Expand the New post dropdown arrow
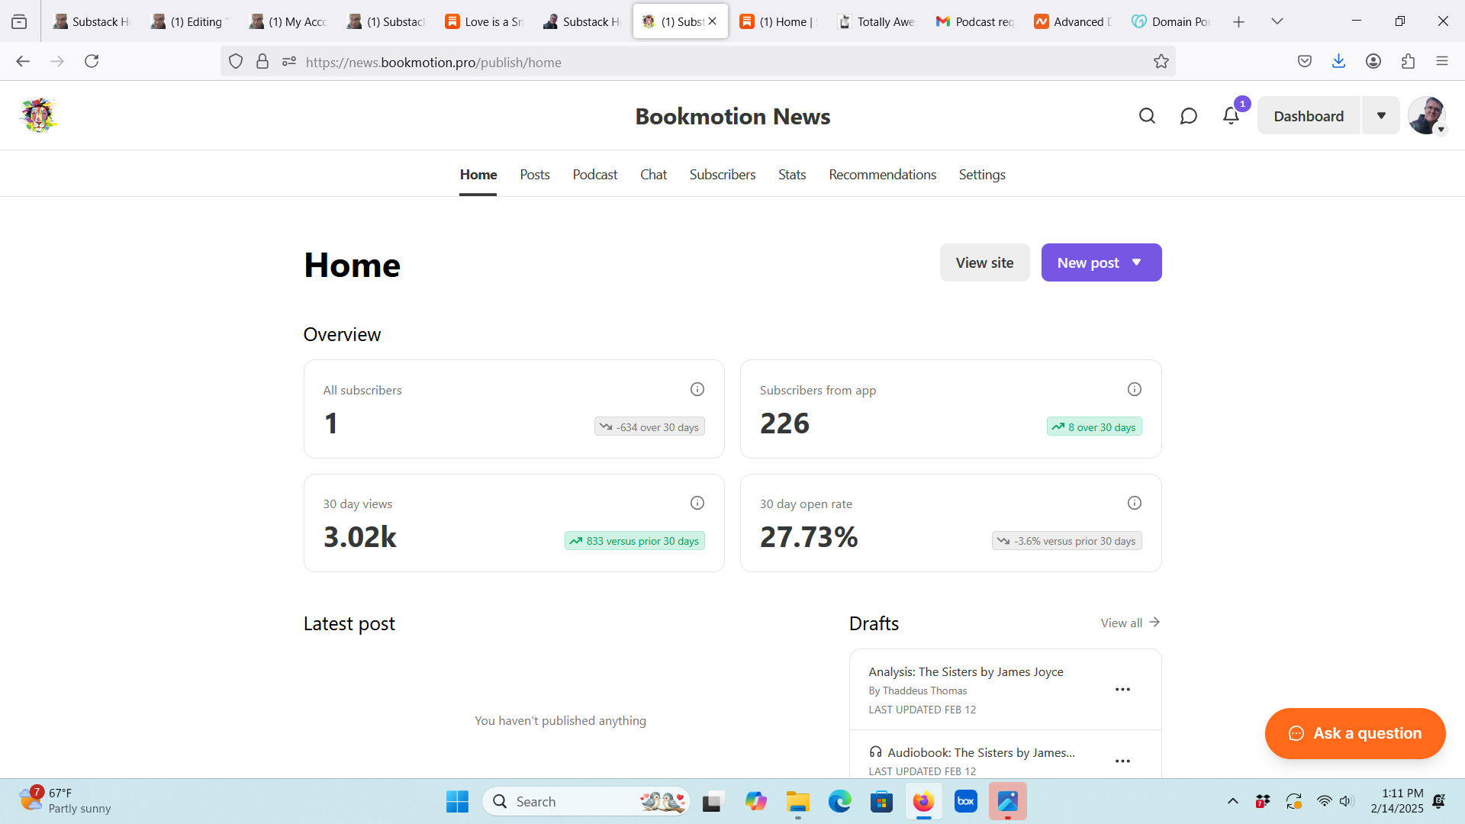 [1137, 262]
